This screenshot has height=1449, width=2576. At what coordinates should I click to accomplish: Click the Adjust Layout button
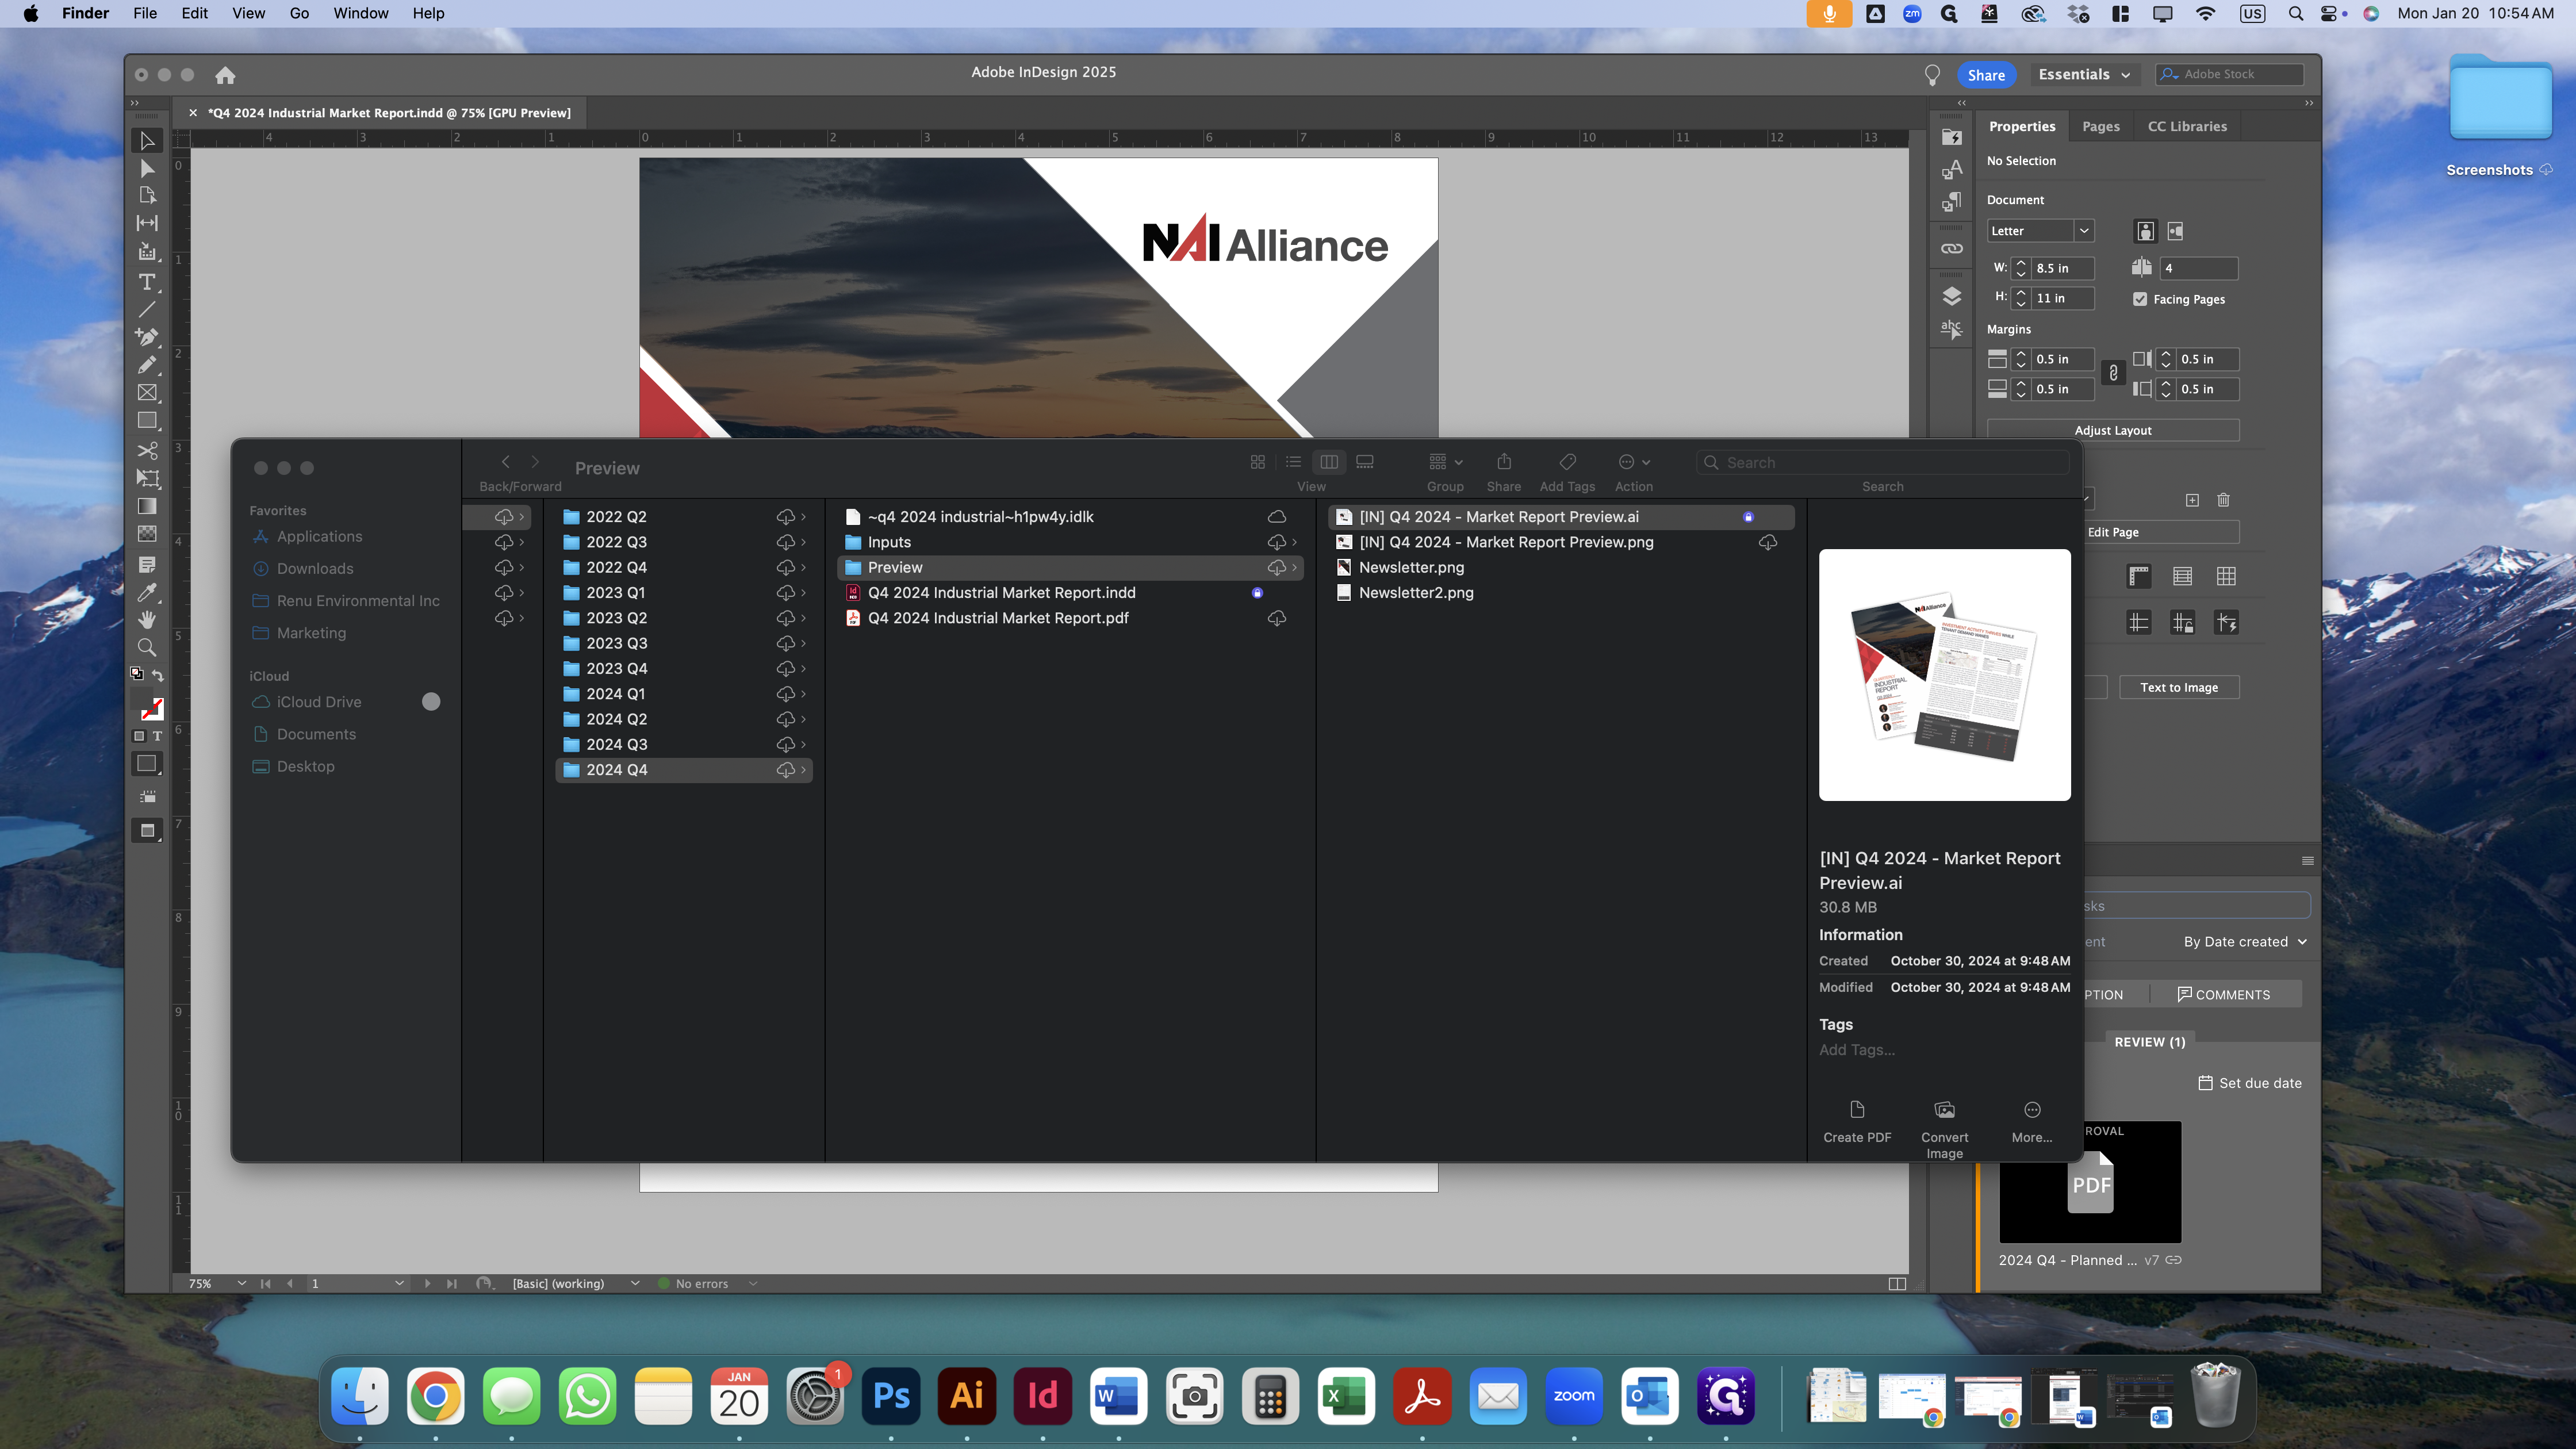pos(2112,430)
